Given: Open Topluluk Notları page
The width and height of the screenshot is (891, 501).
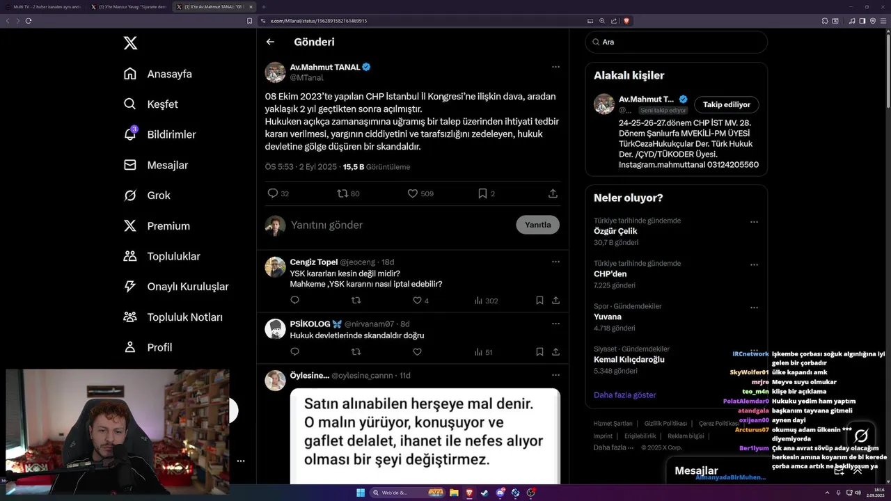Looking at the screenshot, I should (x=173, y=317).
